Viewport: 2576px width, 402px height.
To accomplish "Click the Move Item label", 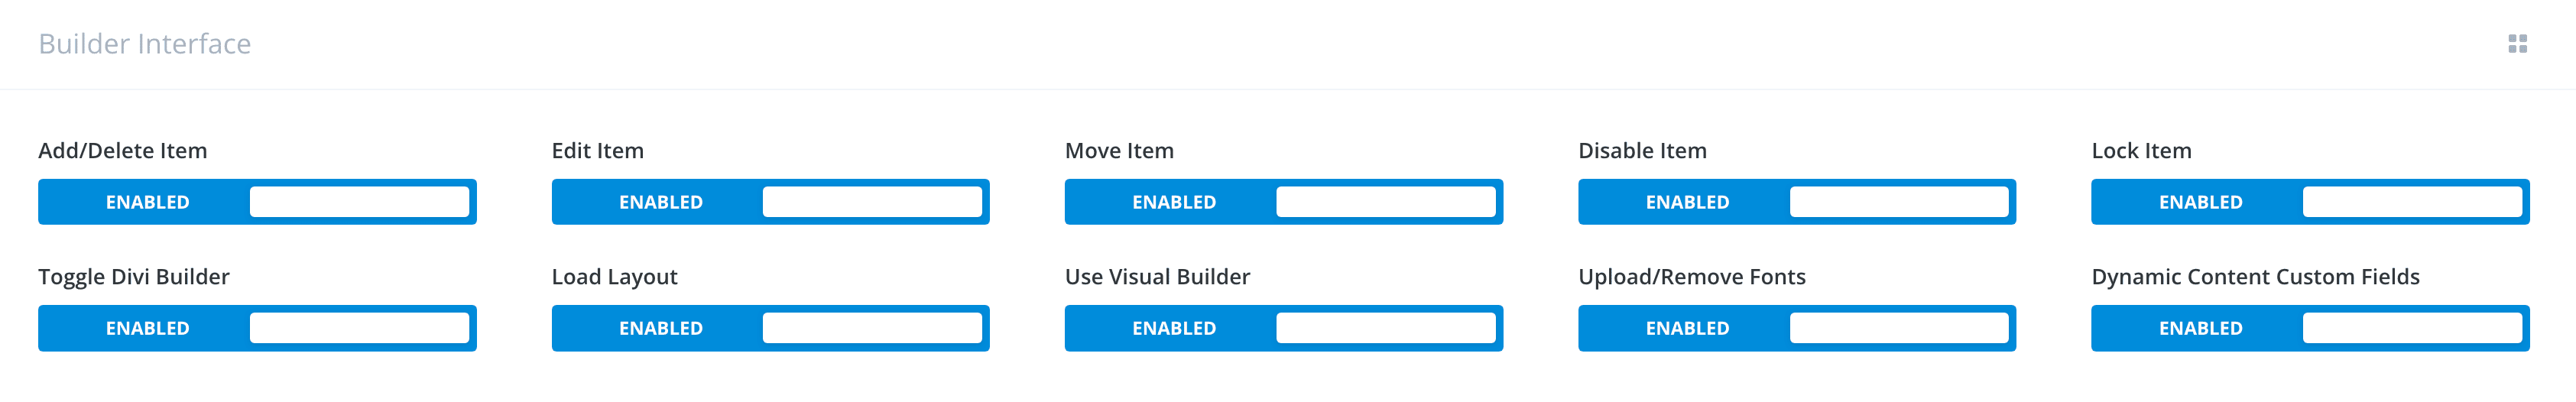I will pos(1119,151).
